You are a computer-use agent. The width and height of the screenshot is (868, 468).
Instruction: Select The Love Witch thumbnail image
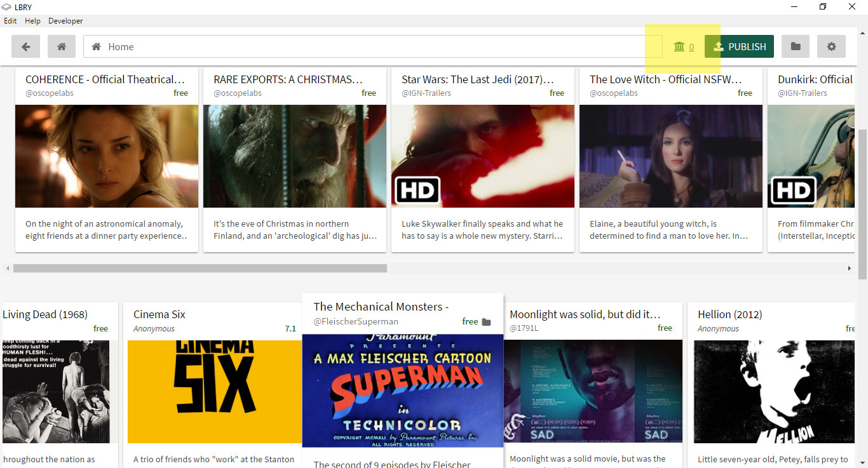671,156
